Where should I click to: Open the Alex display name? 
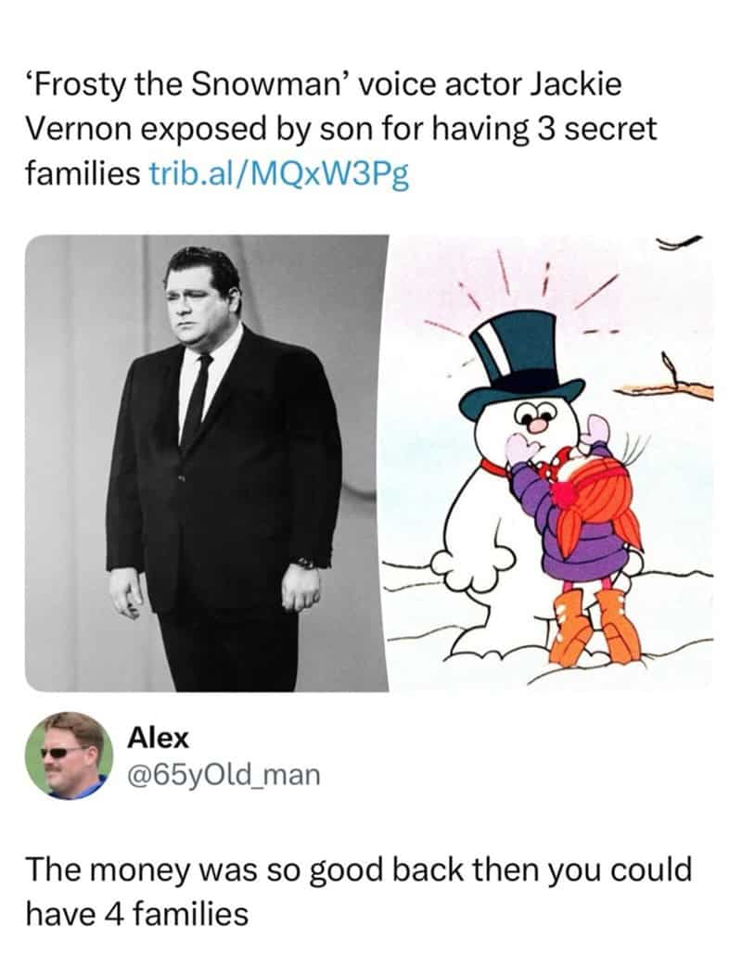[157, 739]
